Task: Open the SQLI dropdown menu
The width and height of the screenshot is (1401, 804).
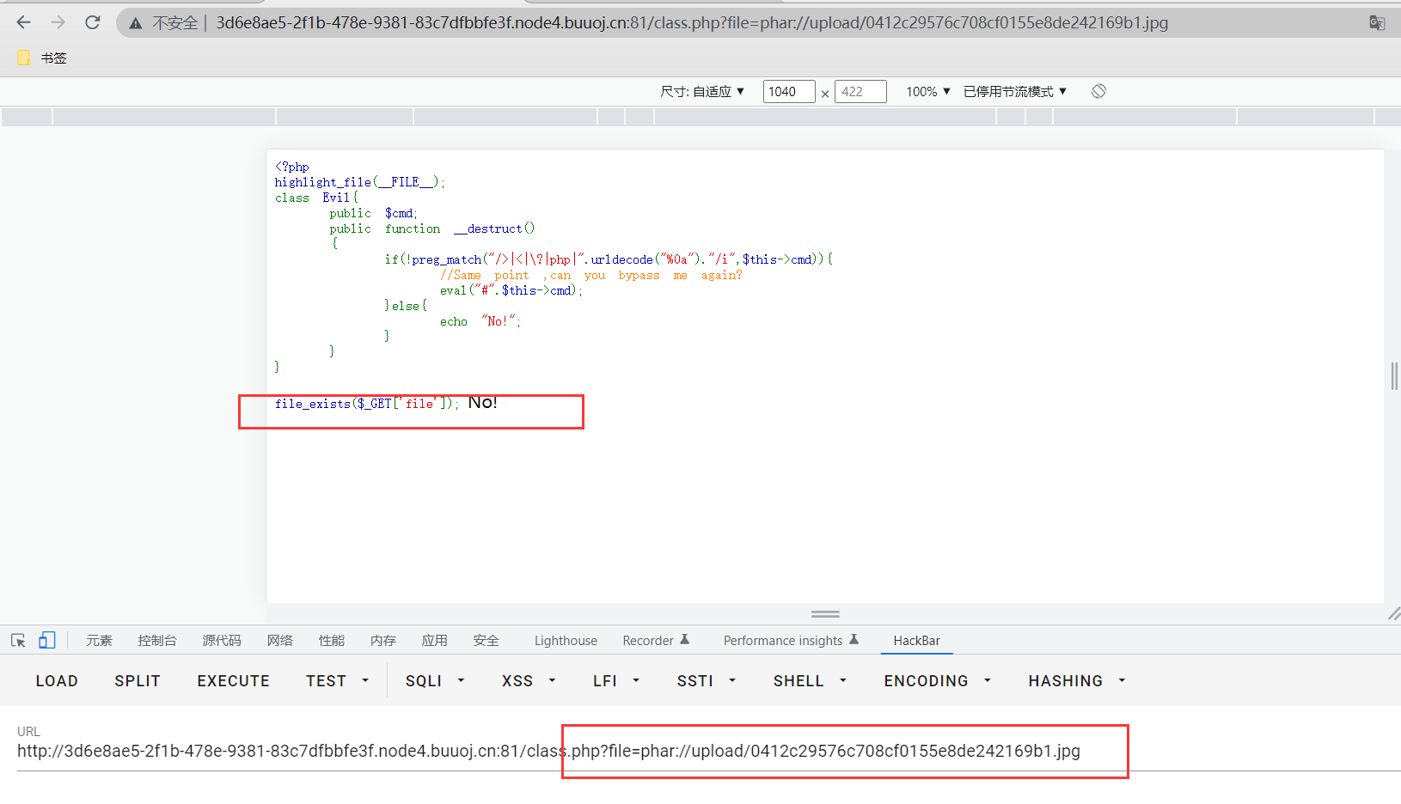Action: click(435, 681)
